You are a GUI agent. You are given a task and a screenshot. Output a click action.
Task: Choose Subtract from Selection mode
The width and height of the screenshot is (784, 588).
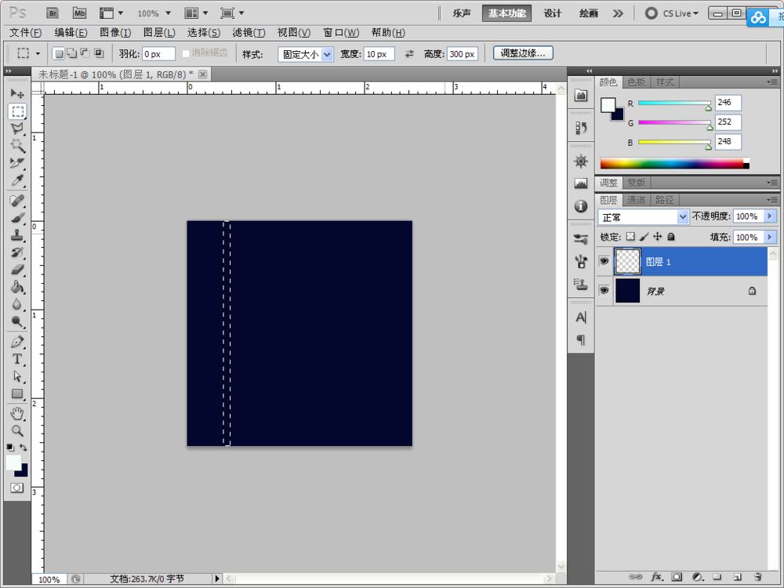point(85,53)
